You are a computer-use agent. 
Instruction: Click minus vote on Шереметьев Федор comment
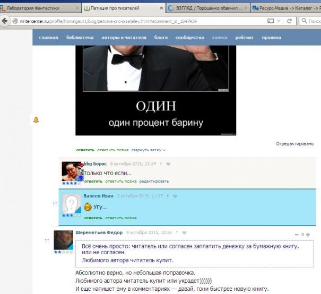(x=296, y=235)
